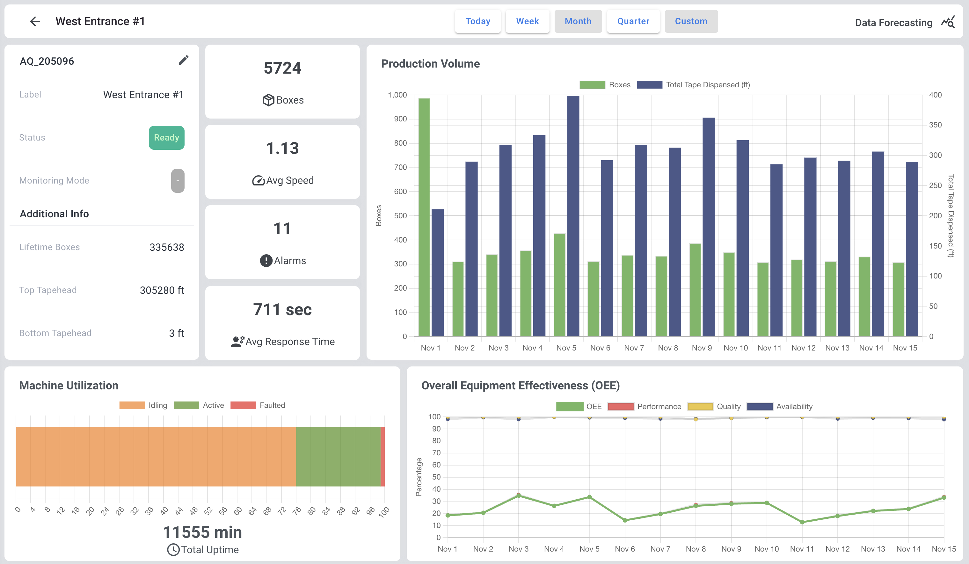
Task: Click the back arrow icon
Action: tap(35, 21)
